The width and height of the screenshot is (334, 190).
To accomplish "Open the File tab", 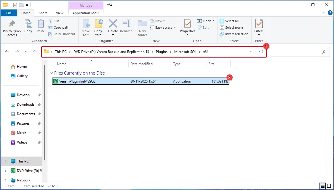I will pyautogui.click(x=9, y=13).
